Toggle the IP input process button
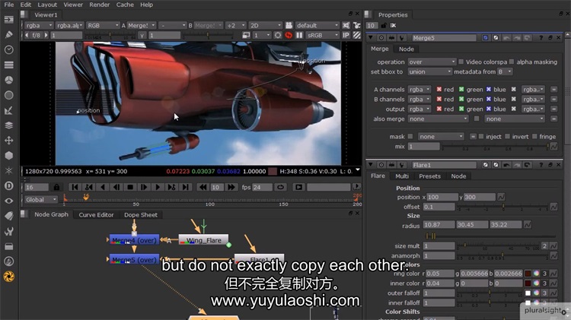 click(x=346, y=35)
